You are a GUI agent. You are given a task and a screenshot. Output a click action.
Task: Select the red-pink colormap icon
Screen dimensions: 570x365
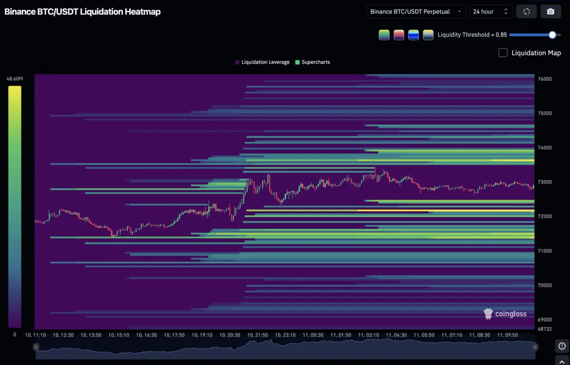(398, 35)
